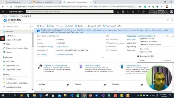This screenshot has height=98, width=174.
Task: Reload the page in Chrome
Action: pos(11,7)
